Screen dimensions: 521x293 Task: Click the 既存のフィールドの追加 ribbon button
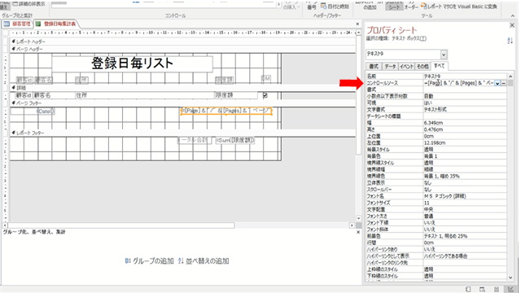370,6
